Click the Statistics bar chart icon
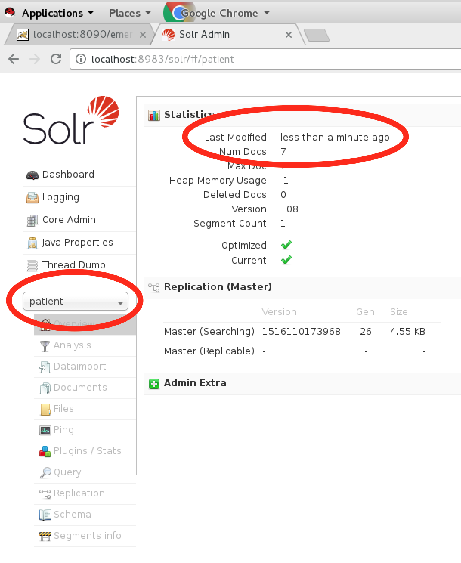 [154, 115]
